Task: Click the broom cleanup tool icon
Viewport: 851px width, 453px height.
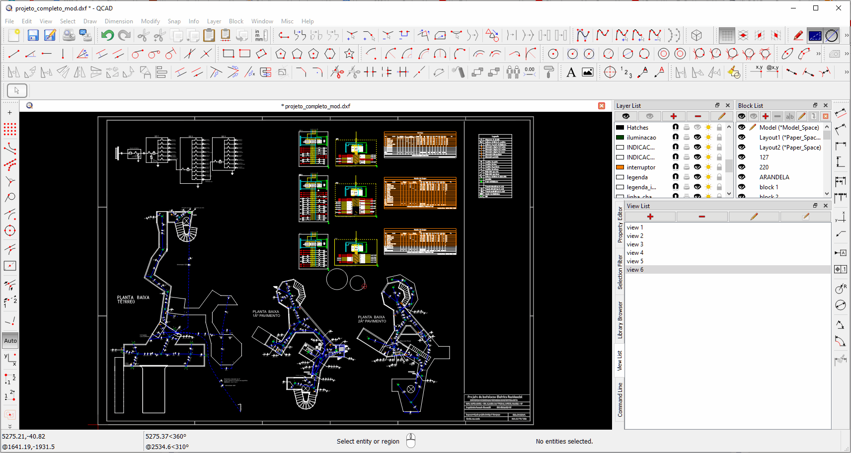Action: tap(734, 73)
